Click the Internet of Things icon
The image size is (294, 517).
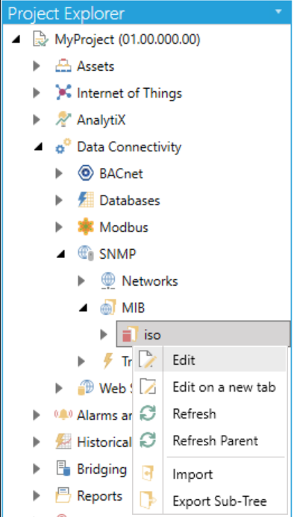point(63,93)
